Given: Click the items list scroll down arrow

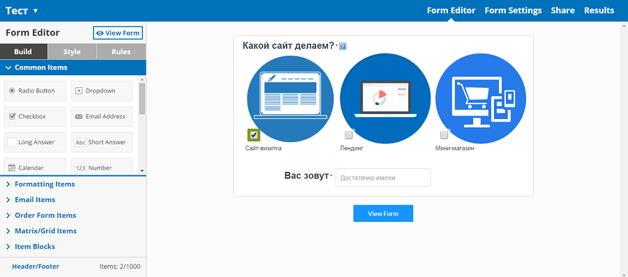Looking at the screenshot, I should point(142,171).
